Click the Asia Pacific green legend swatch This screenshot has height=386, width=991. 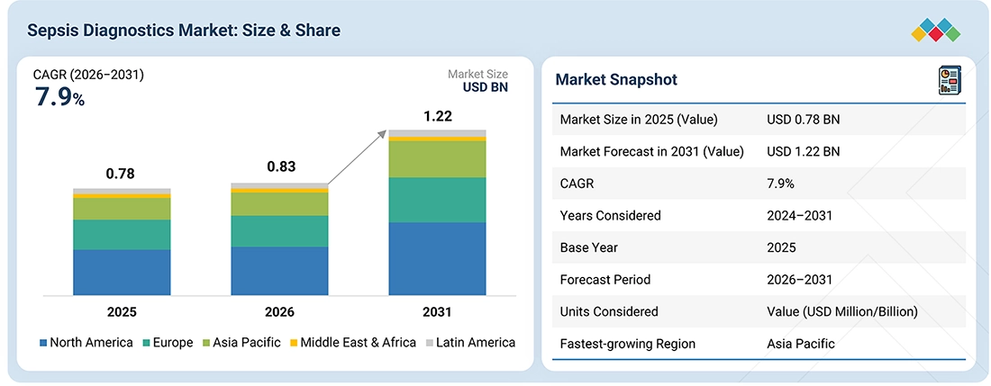[x=205, y=343]
